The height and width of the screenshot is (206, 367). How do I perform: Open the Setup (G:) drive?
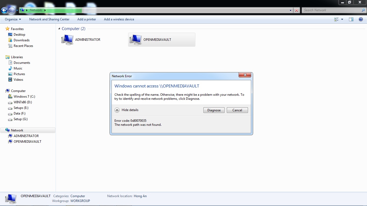pyautogui.click(x=20, y=119)
